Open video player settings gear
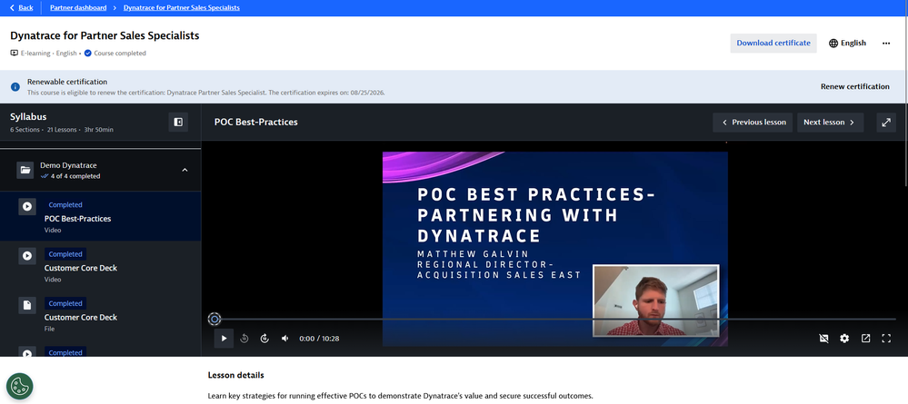 point(844,339)
